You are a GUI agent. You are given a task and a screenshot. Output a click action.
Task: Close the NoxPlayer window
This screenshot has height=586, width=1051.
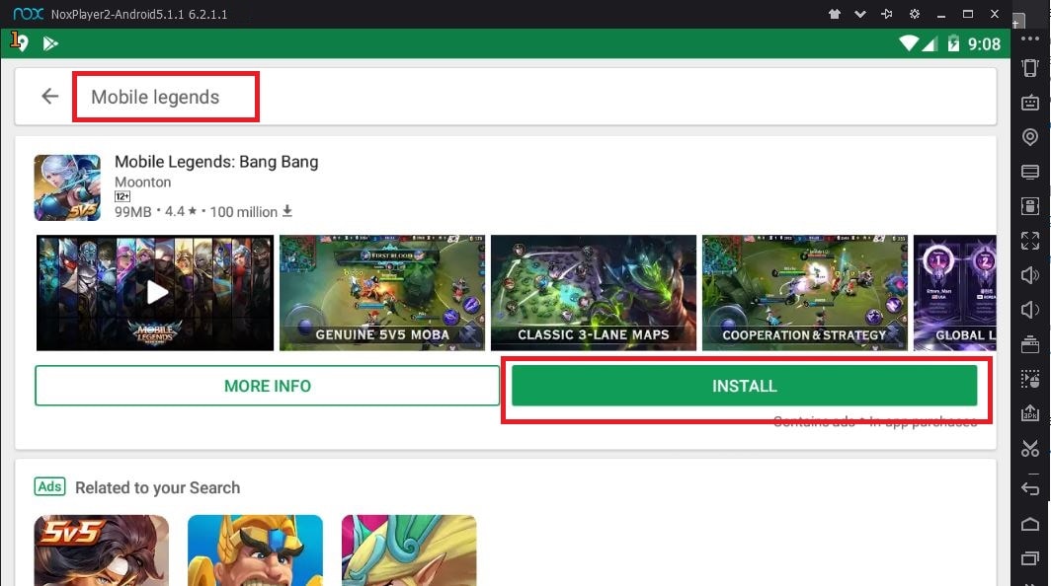click(x=995, y=14)
